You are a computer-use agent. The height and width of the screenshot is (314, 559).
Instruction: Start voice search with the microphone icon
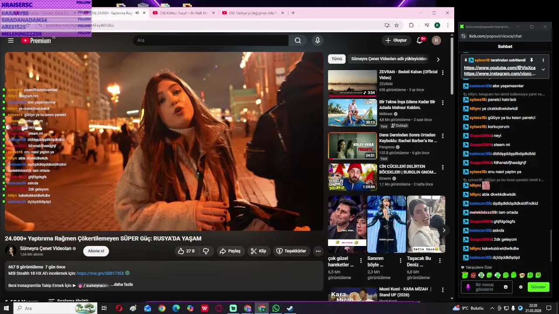click(x=317, y=41)
